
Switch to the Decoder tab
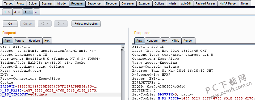pyautogui.click(x=112, y=3)
